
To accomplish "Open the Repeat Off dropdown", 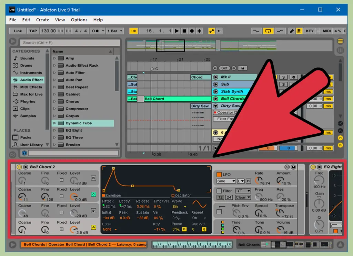I will click(x=199, y=218).
